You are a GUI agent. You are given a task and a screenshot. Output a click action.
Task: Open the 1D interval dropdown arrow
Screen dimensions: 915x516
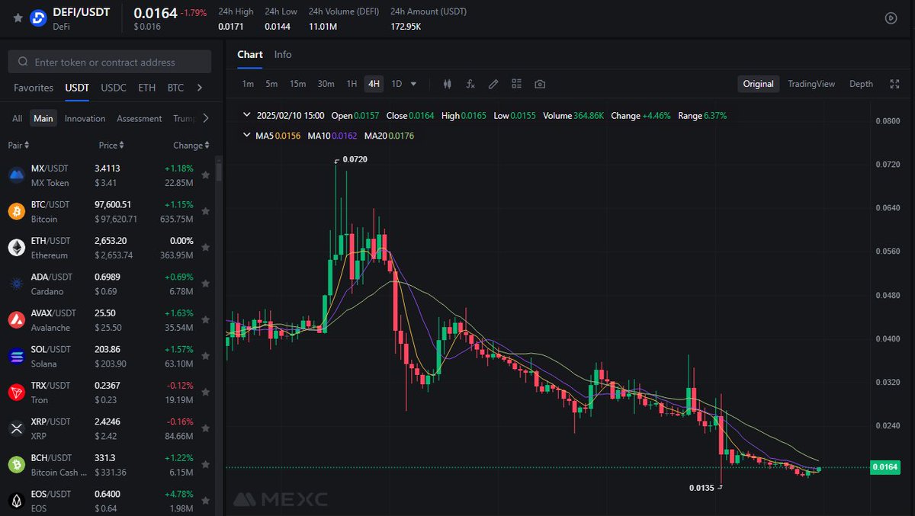[x=413, y=84]
